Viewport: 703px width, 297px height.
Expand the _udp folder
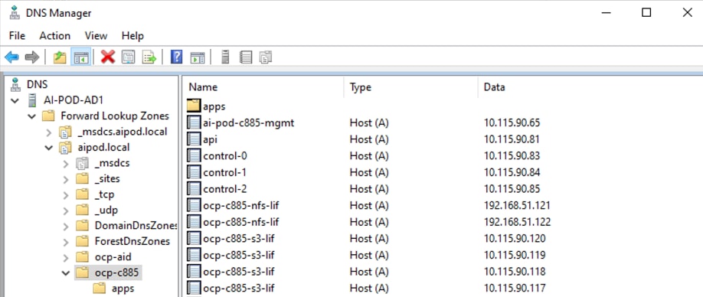click(x=66, y=211)
